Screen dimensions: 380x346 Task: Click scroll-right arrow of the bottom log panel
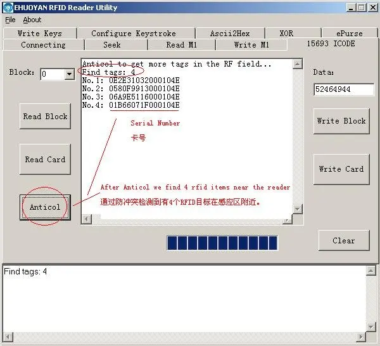pos(362,336)
